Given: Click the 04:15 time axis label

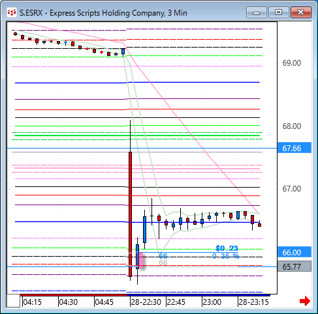Looking at the screenshot, I should [x=33, y=302].
